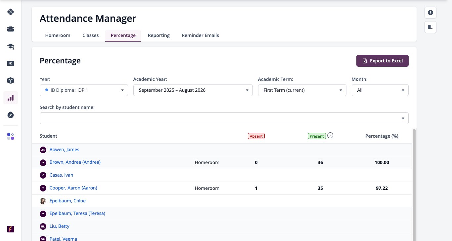Switch to the Homeroom tab
The height and width of the screenshot is (241, 452).
pyautogui.click(x=58, y=35)
